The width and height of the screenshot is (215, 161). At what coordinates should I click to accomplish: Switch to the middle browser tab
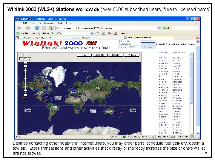point(97,38)
